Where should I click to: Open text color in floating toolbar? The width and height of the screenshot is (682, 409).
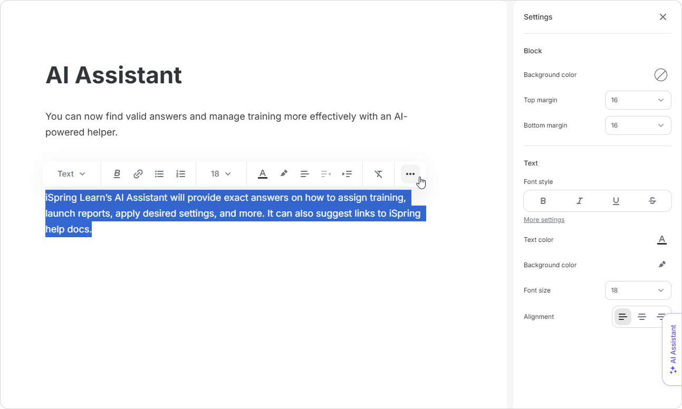(263, 174)
